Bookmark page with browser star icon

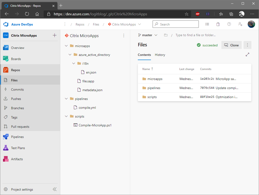tap(187, 14)
